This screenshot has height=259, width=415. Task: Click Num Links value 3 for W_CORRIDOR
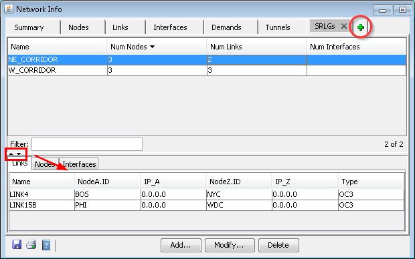256,70
